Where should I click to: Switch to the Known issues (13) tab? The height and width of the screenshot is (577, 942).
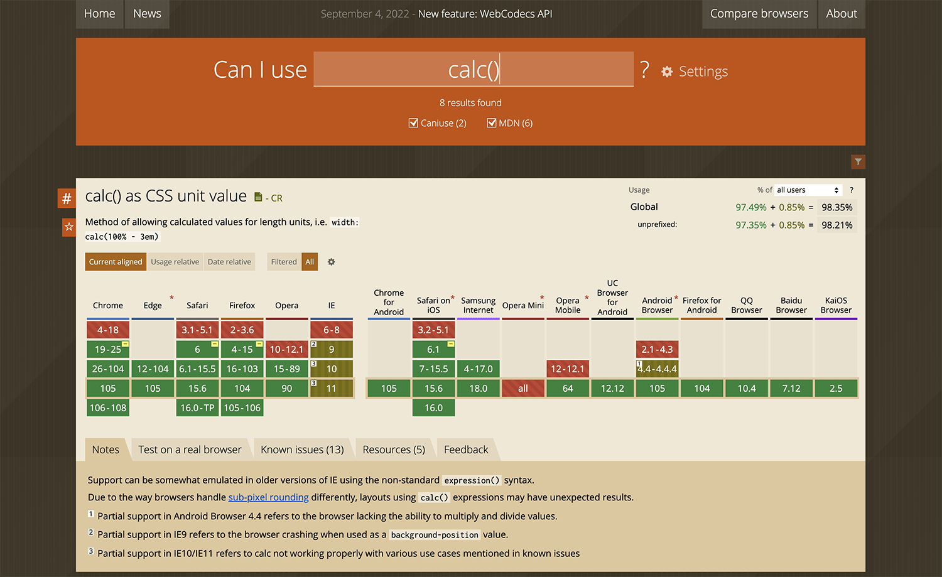click(x=302, y=449)
